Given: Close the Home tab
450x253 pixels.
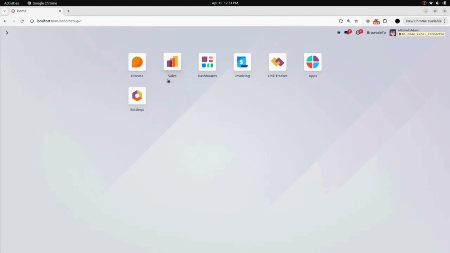Looking at the screenshot, I should tap(60, 11).
